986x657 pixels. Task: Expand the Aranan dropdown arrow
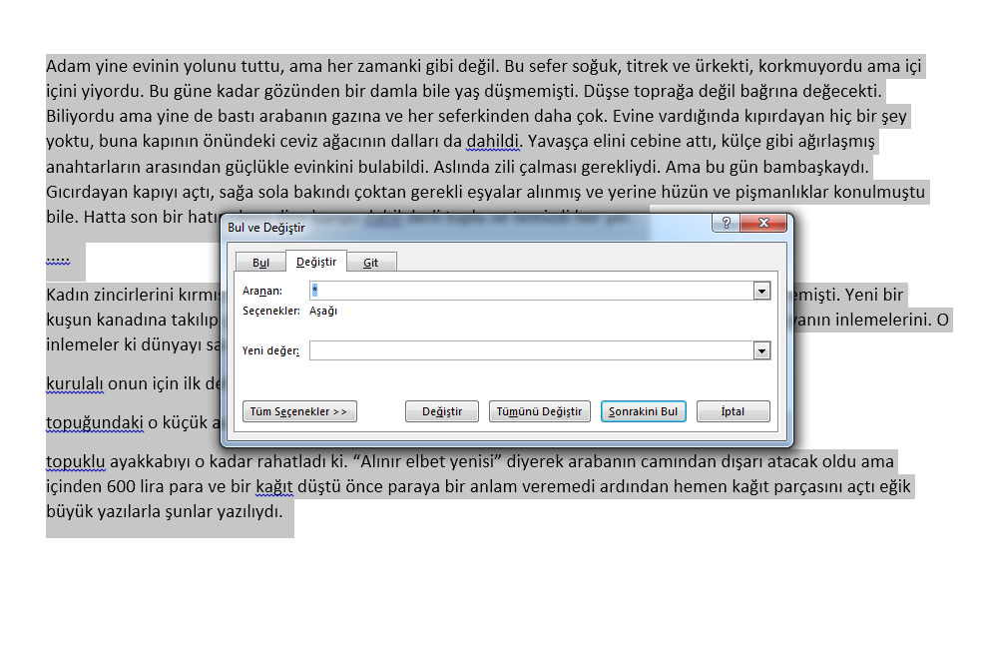[761, 291]
